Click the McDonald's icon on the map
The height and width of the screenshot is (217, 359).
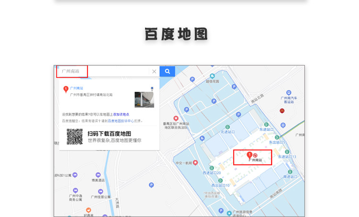[282, 111]
